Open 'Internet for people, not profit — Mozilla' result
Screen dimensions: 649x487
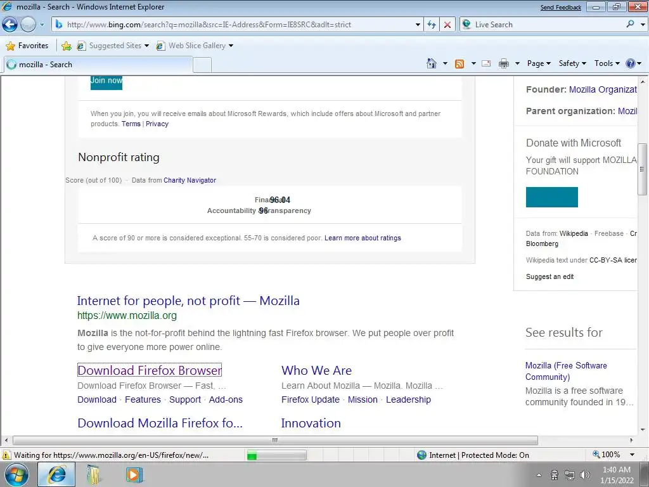(188, 301)
